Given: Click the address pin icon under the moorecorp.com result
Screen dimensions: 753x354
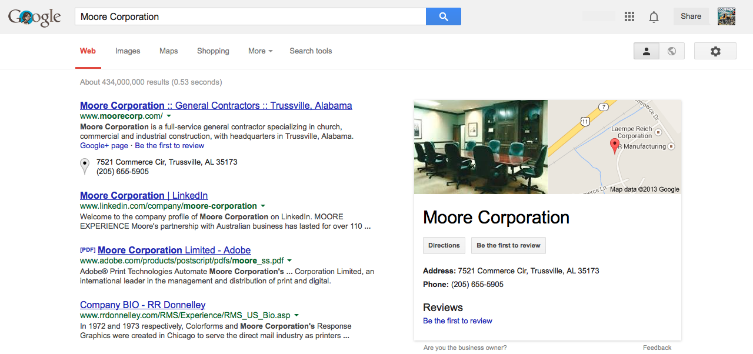Looking at the screenshot, I should [x=85, y=166].
